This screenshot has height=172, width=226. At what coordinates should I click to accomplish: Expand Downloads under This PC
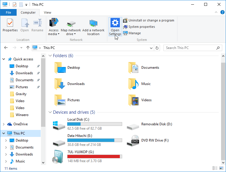(x=6, y=154)
